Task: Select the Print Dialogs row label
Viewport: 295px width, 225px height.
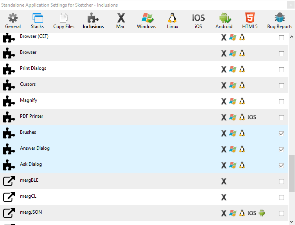Action: pos(33,68)
